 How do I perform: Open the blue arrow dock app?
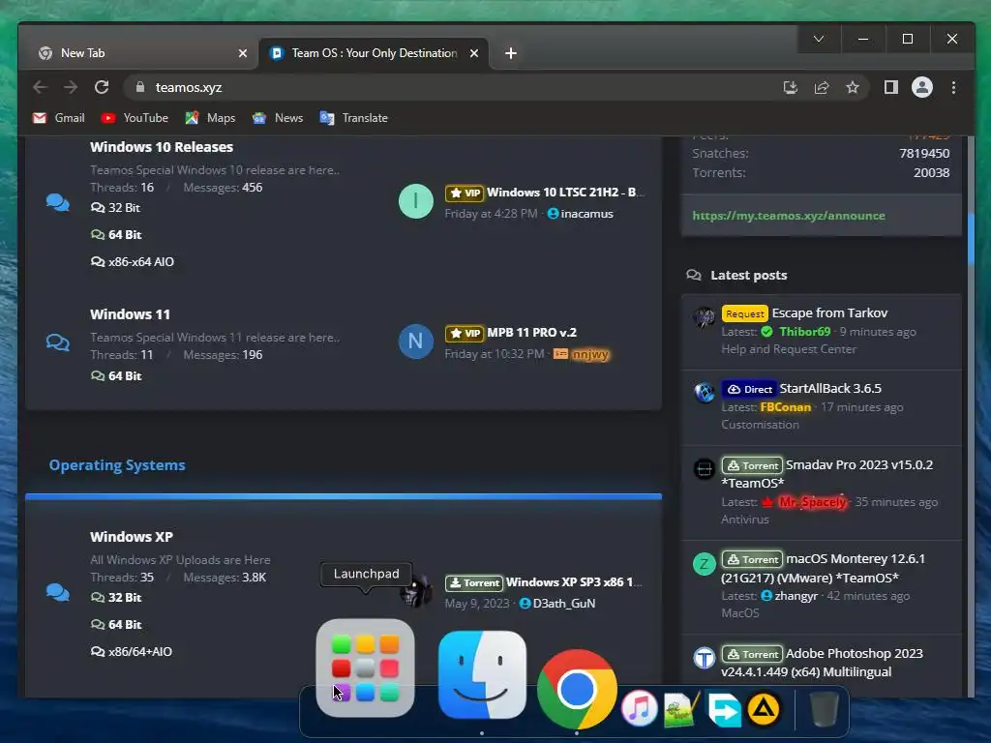724,709
